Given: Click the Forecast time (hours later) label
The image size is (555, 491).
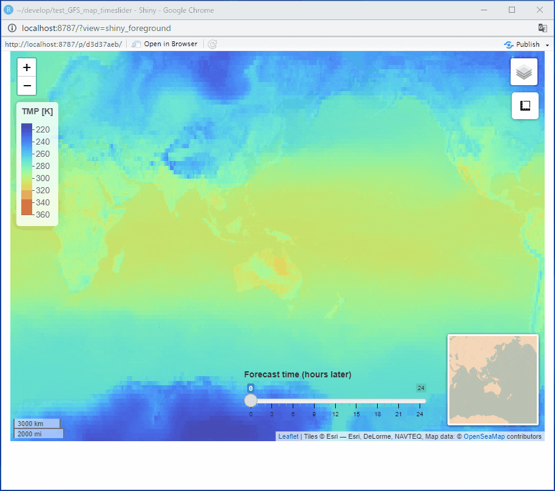Looking at the screenshot, I should pyautogui.click(x=298, y=374).
